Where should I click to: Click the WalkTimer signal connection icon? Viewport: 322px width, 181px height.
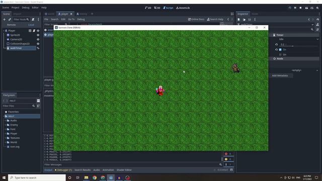[x=38, y=48]
